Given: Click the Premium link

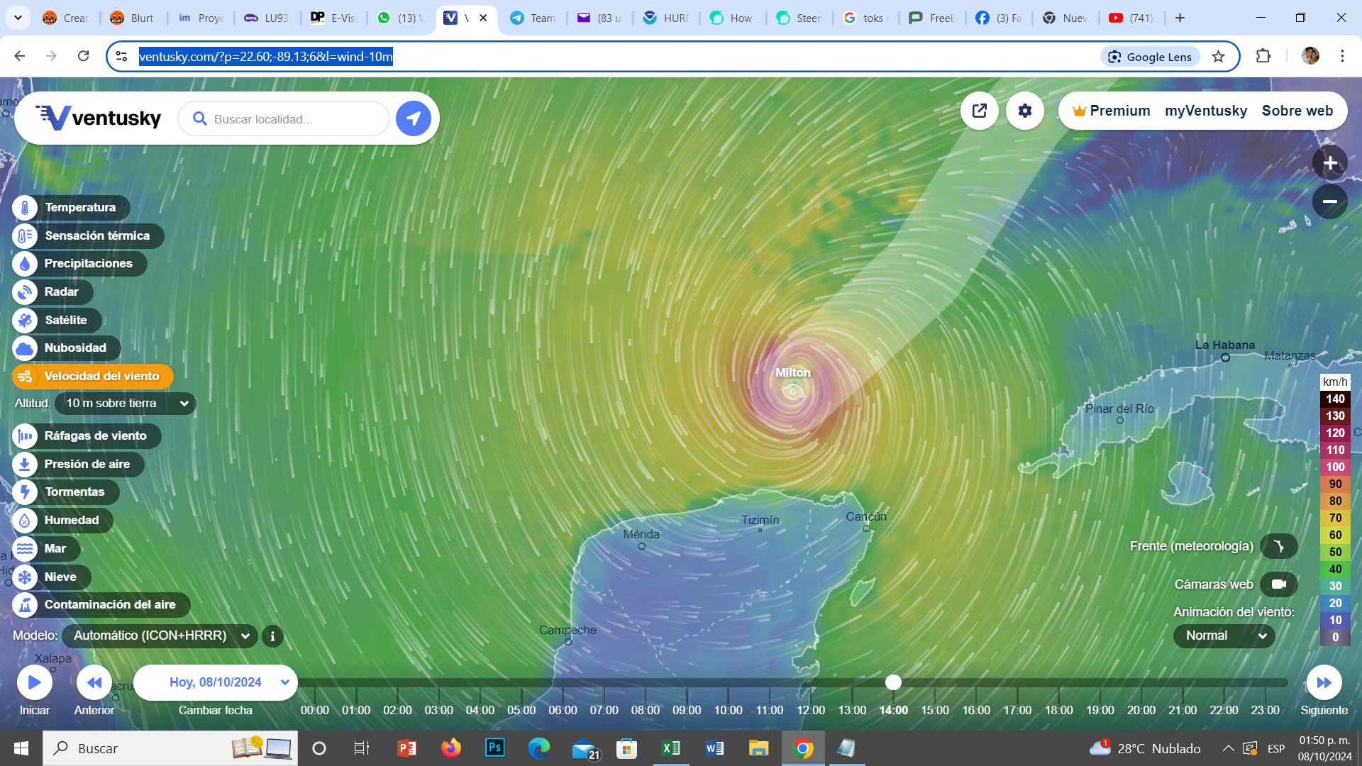Looking at the screenshot, I should pyautogui.click(x=1111, y=111).
